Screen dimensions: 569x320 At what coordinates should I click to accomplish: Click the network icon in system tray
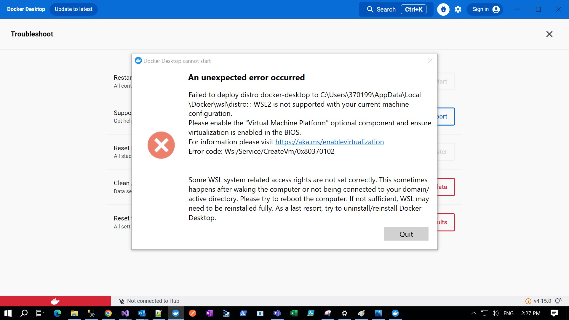click(485, 313)
